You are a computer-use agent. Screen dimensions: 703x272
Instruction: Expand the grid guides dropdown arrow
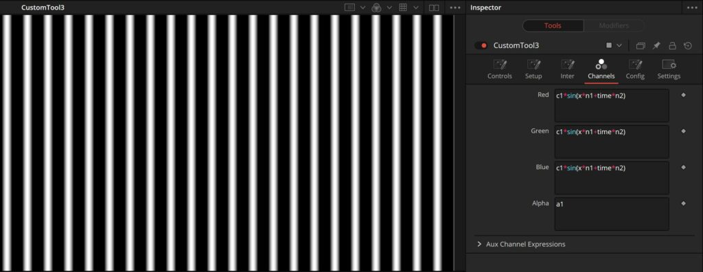coord(415,7)
